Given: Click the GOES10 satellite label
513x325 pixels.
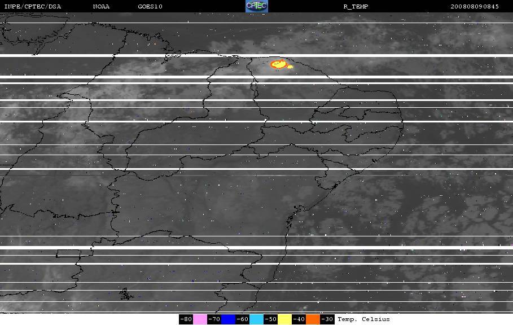Looking at the screenshot, I should [x=150, y=7].
